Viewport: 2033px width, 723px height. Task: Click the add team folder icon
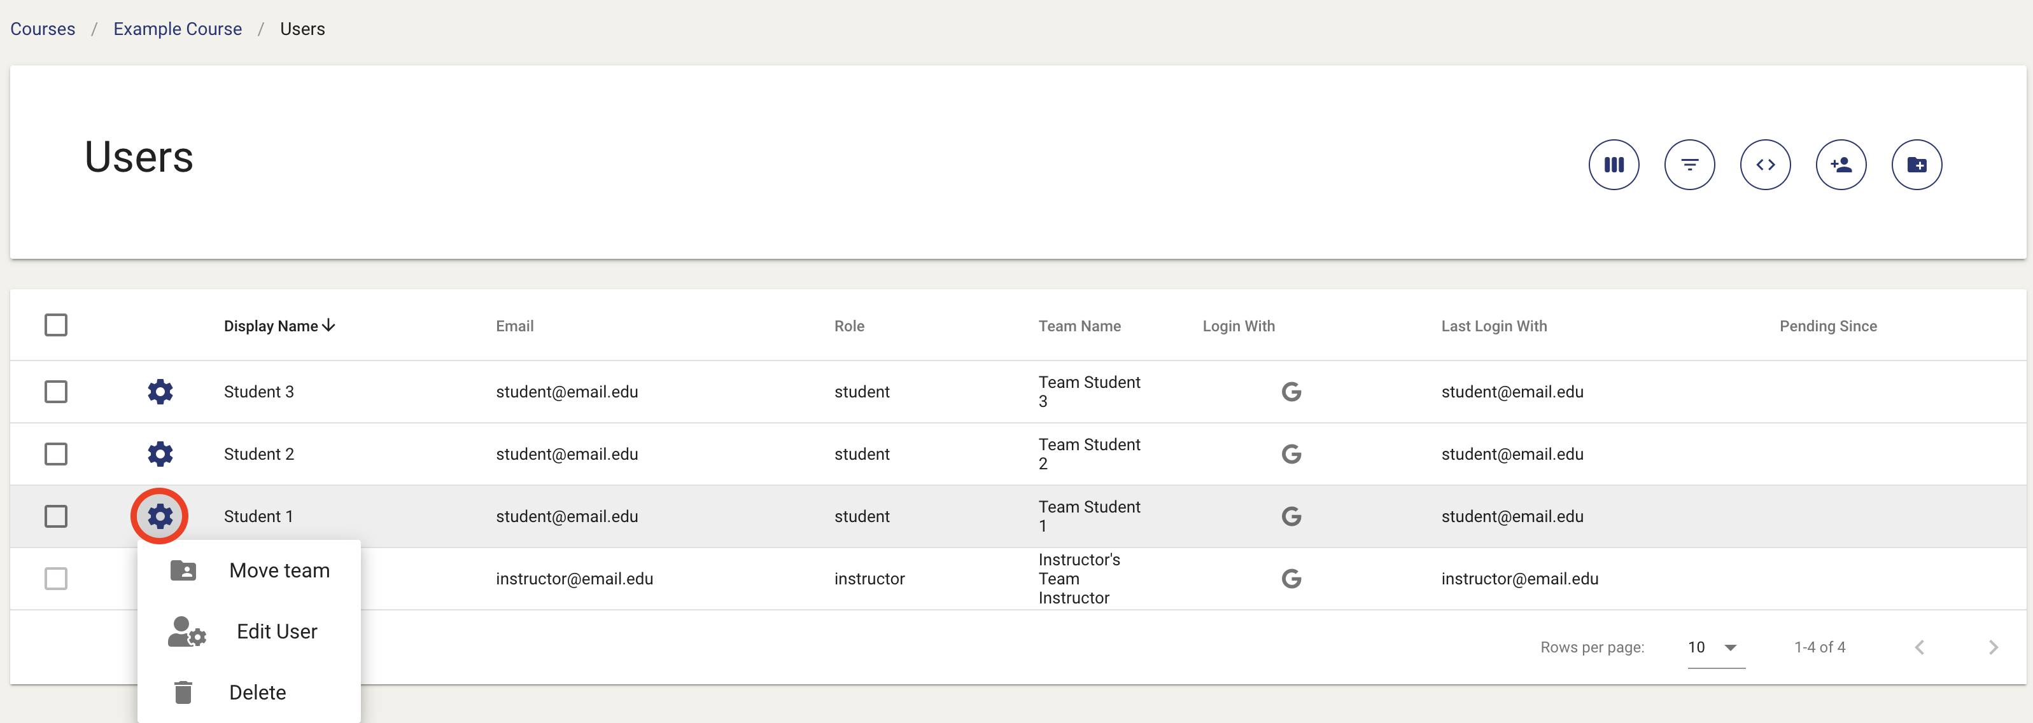coord(1917,164)
